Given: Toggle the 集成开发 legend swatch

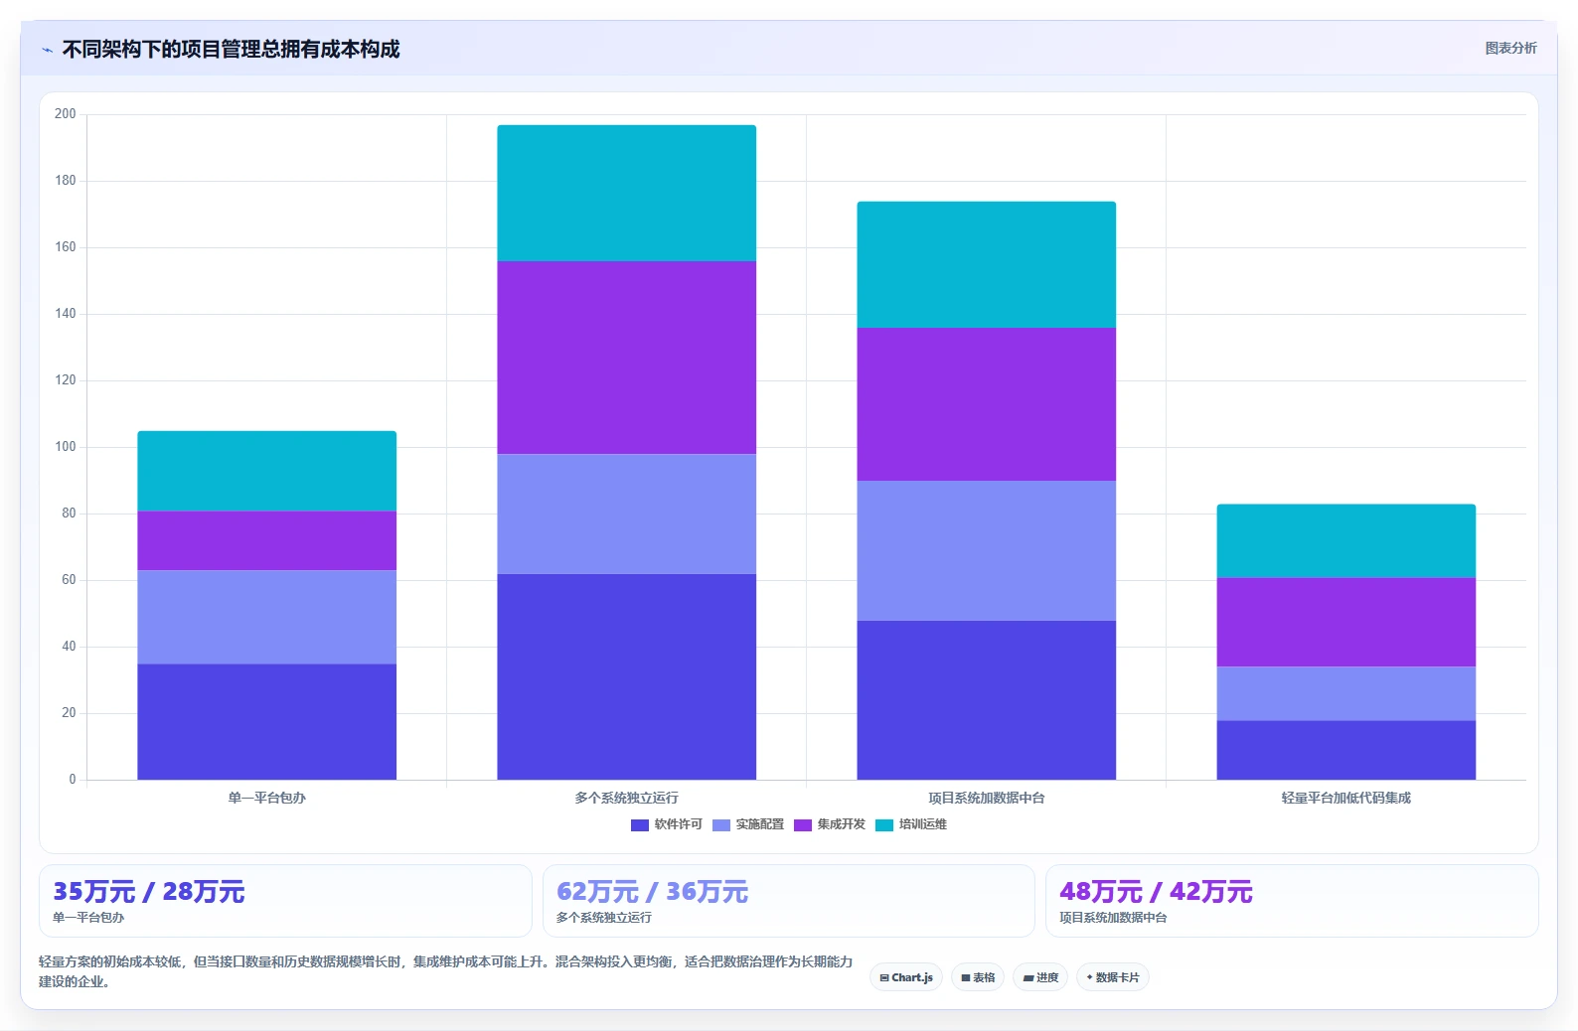Looking at the screenshot, I should [x=803, y=825].
